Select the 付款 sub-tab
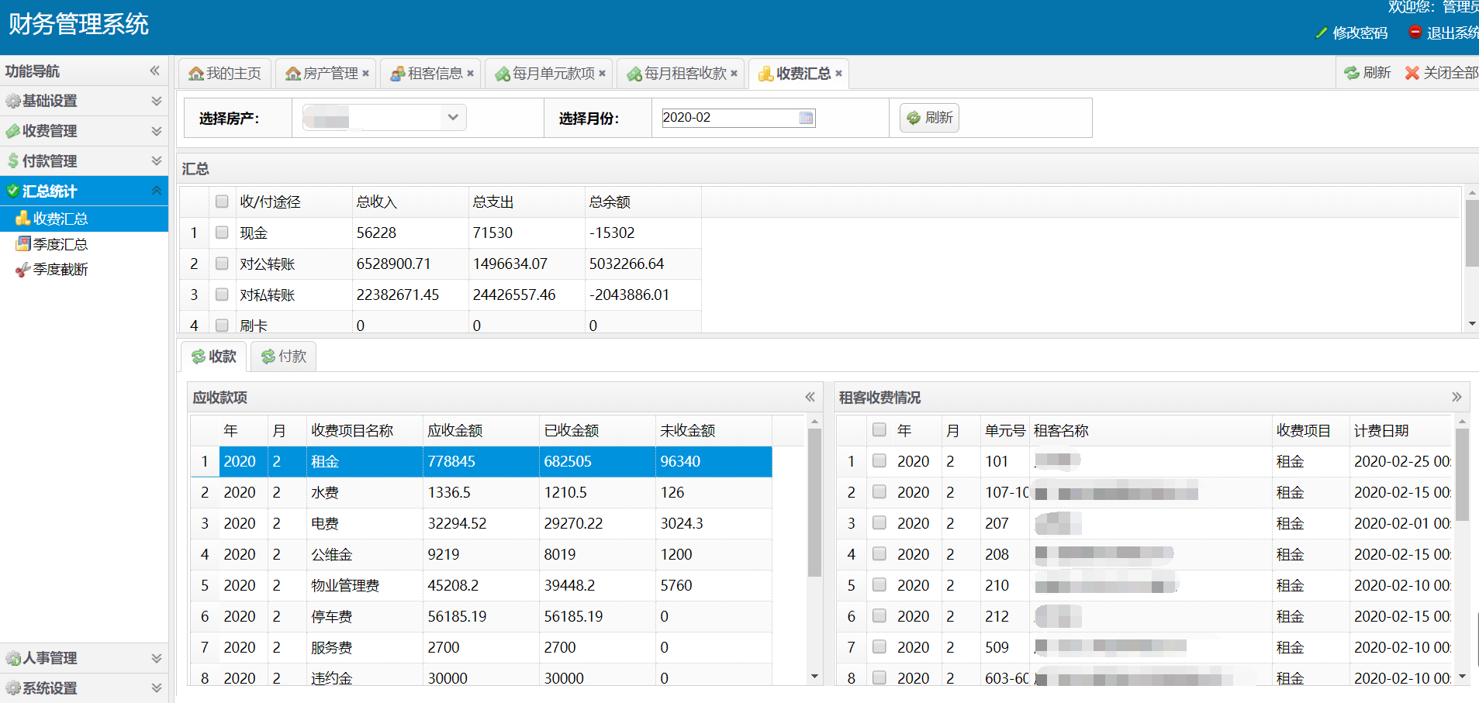The image size is (1479, 703). tap(284, 357)
